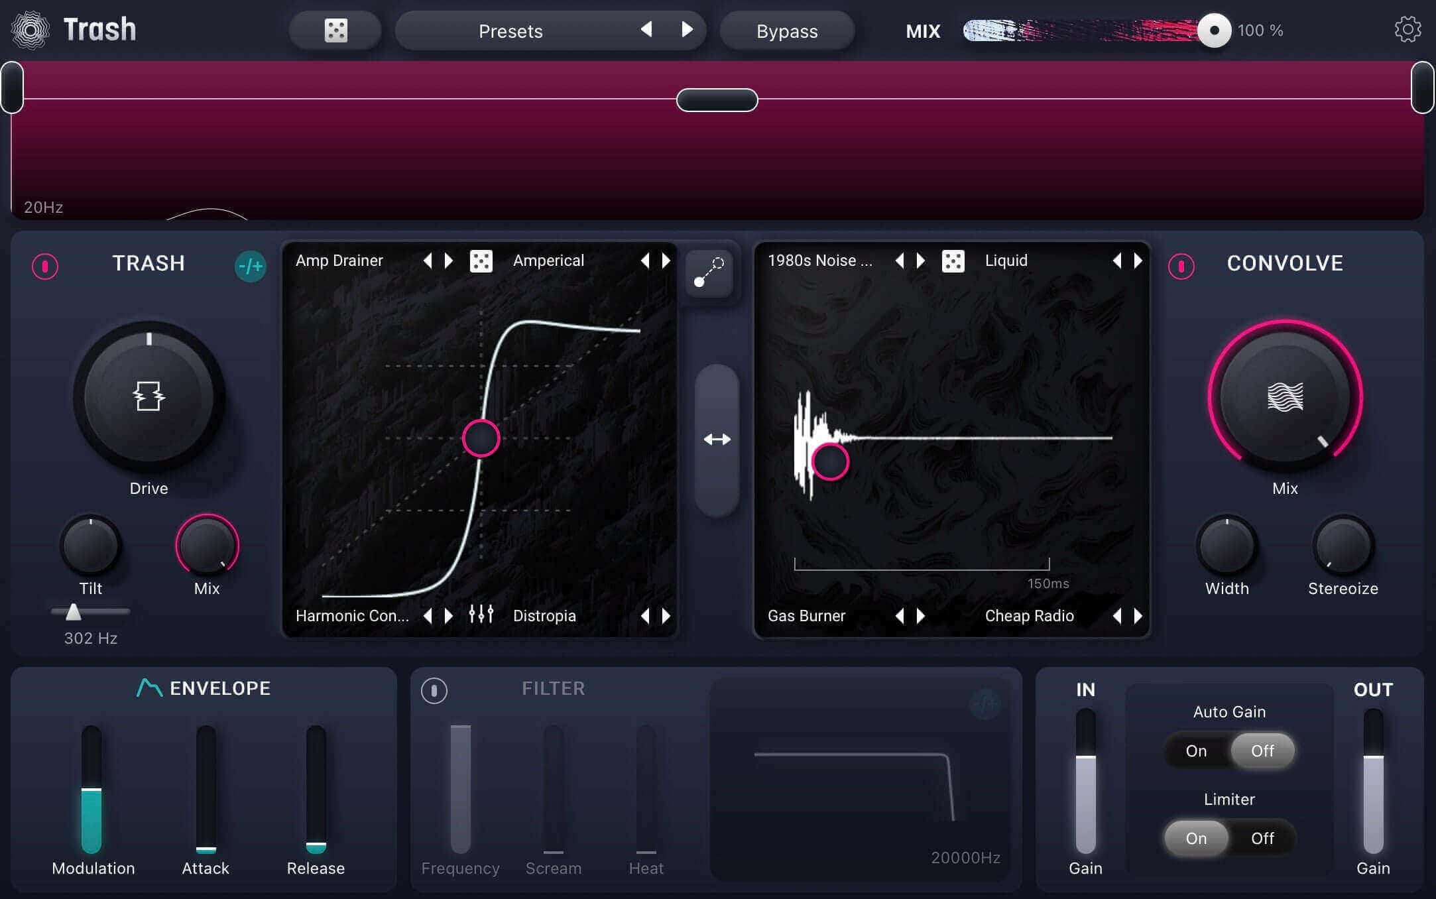Open the Trash module style sliders icon
Viewport: 1436px width, 899px height.
(481, 615)
